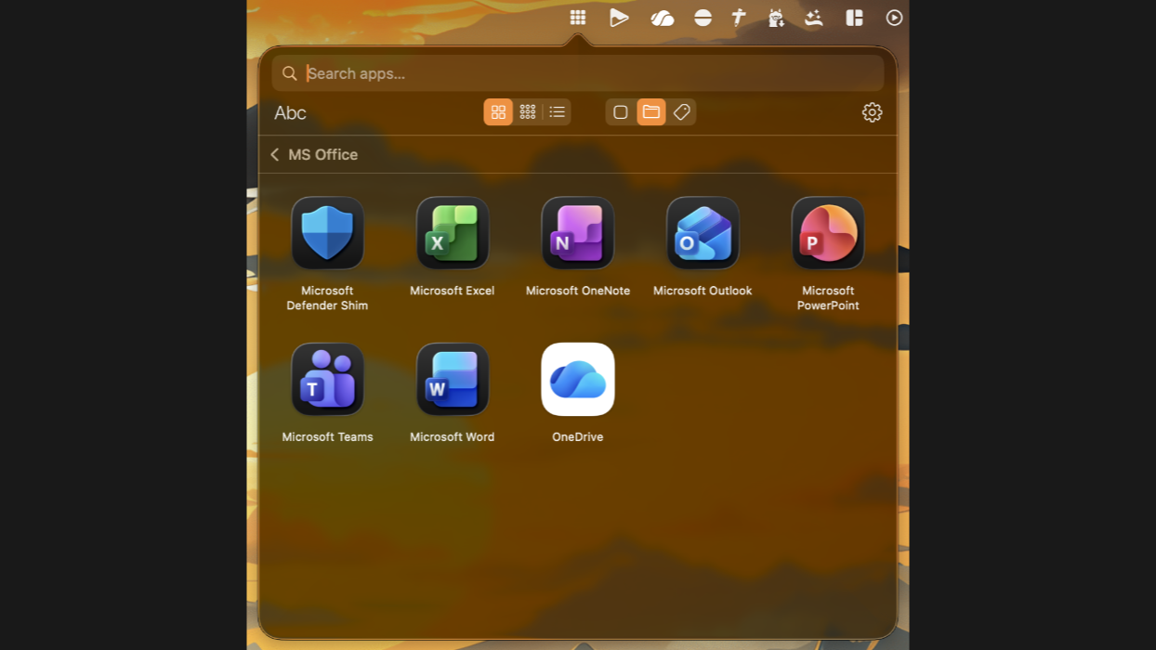The image size is (1156, 650).
Task: Launch Microsoft Word
Action: (x=453, y=379)
